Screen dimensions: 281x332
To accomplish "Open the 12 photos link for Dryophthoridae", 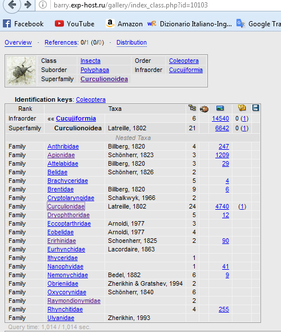I will 226,215.
